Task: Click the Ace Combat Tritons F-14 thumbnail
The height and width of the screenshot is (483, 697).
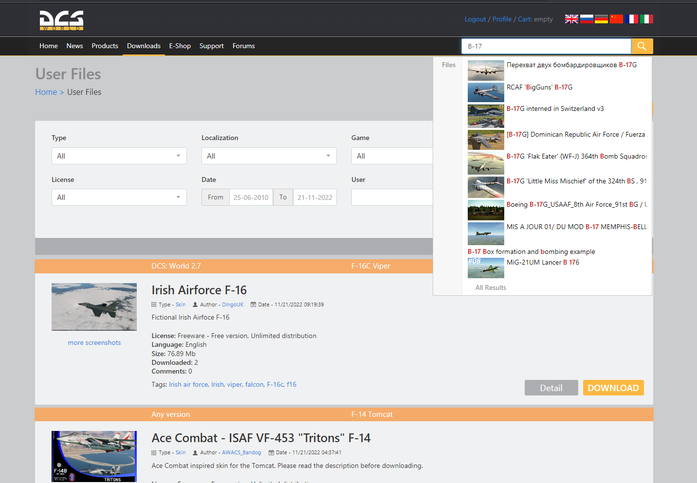Action: point(94,457)
